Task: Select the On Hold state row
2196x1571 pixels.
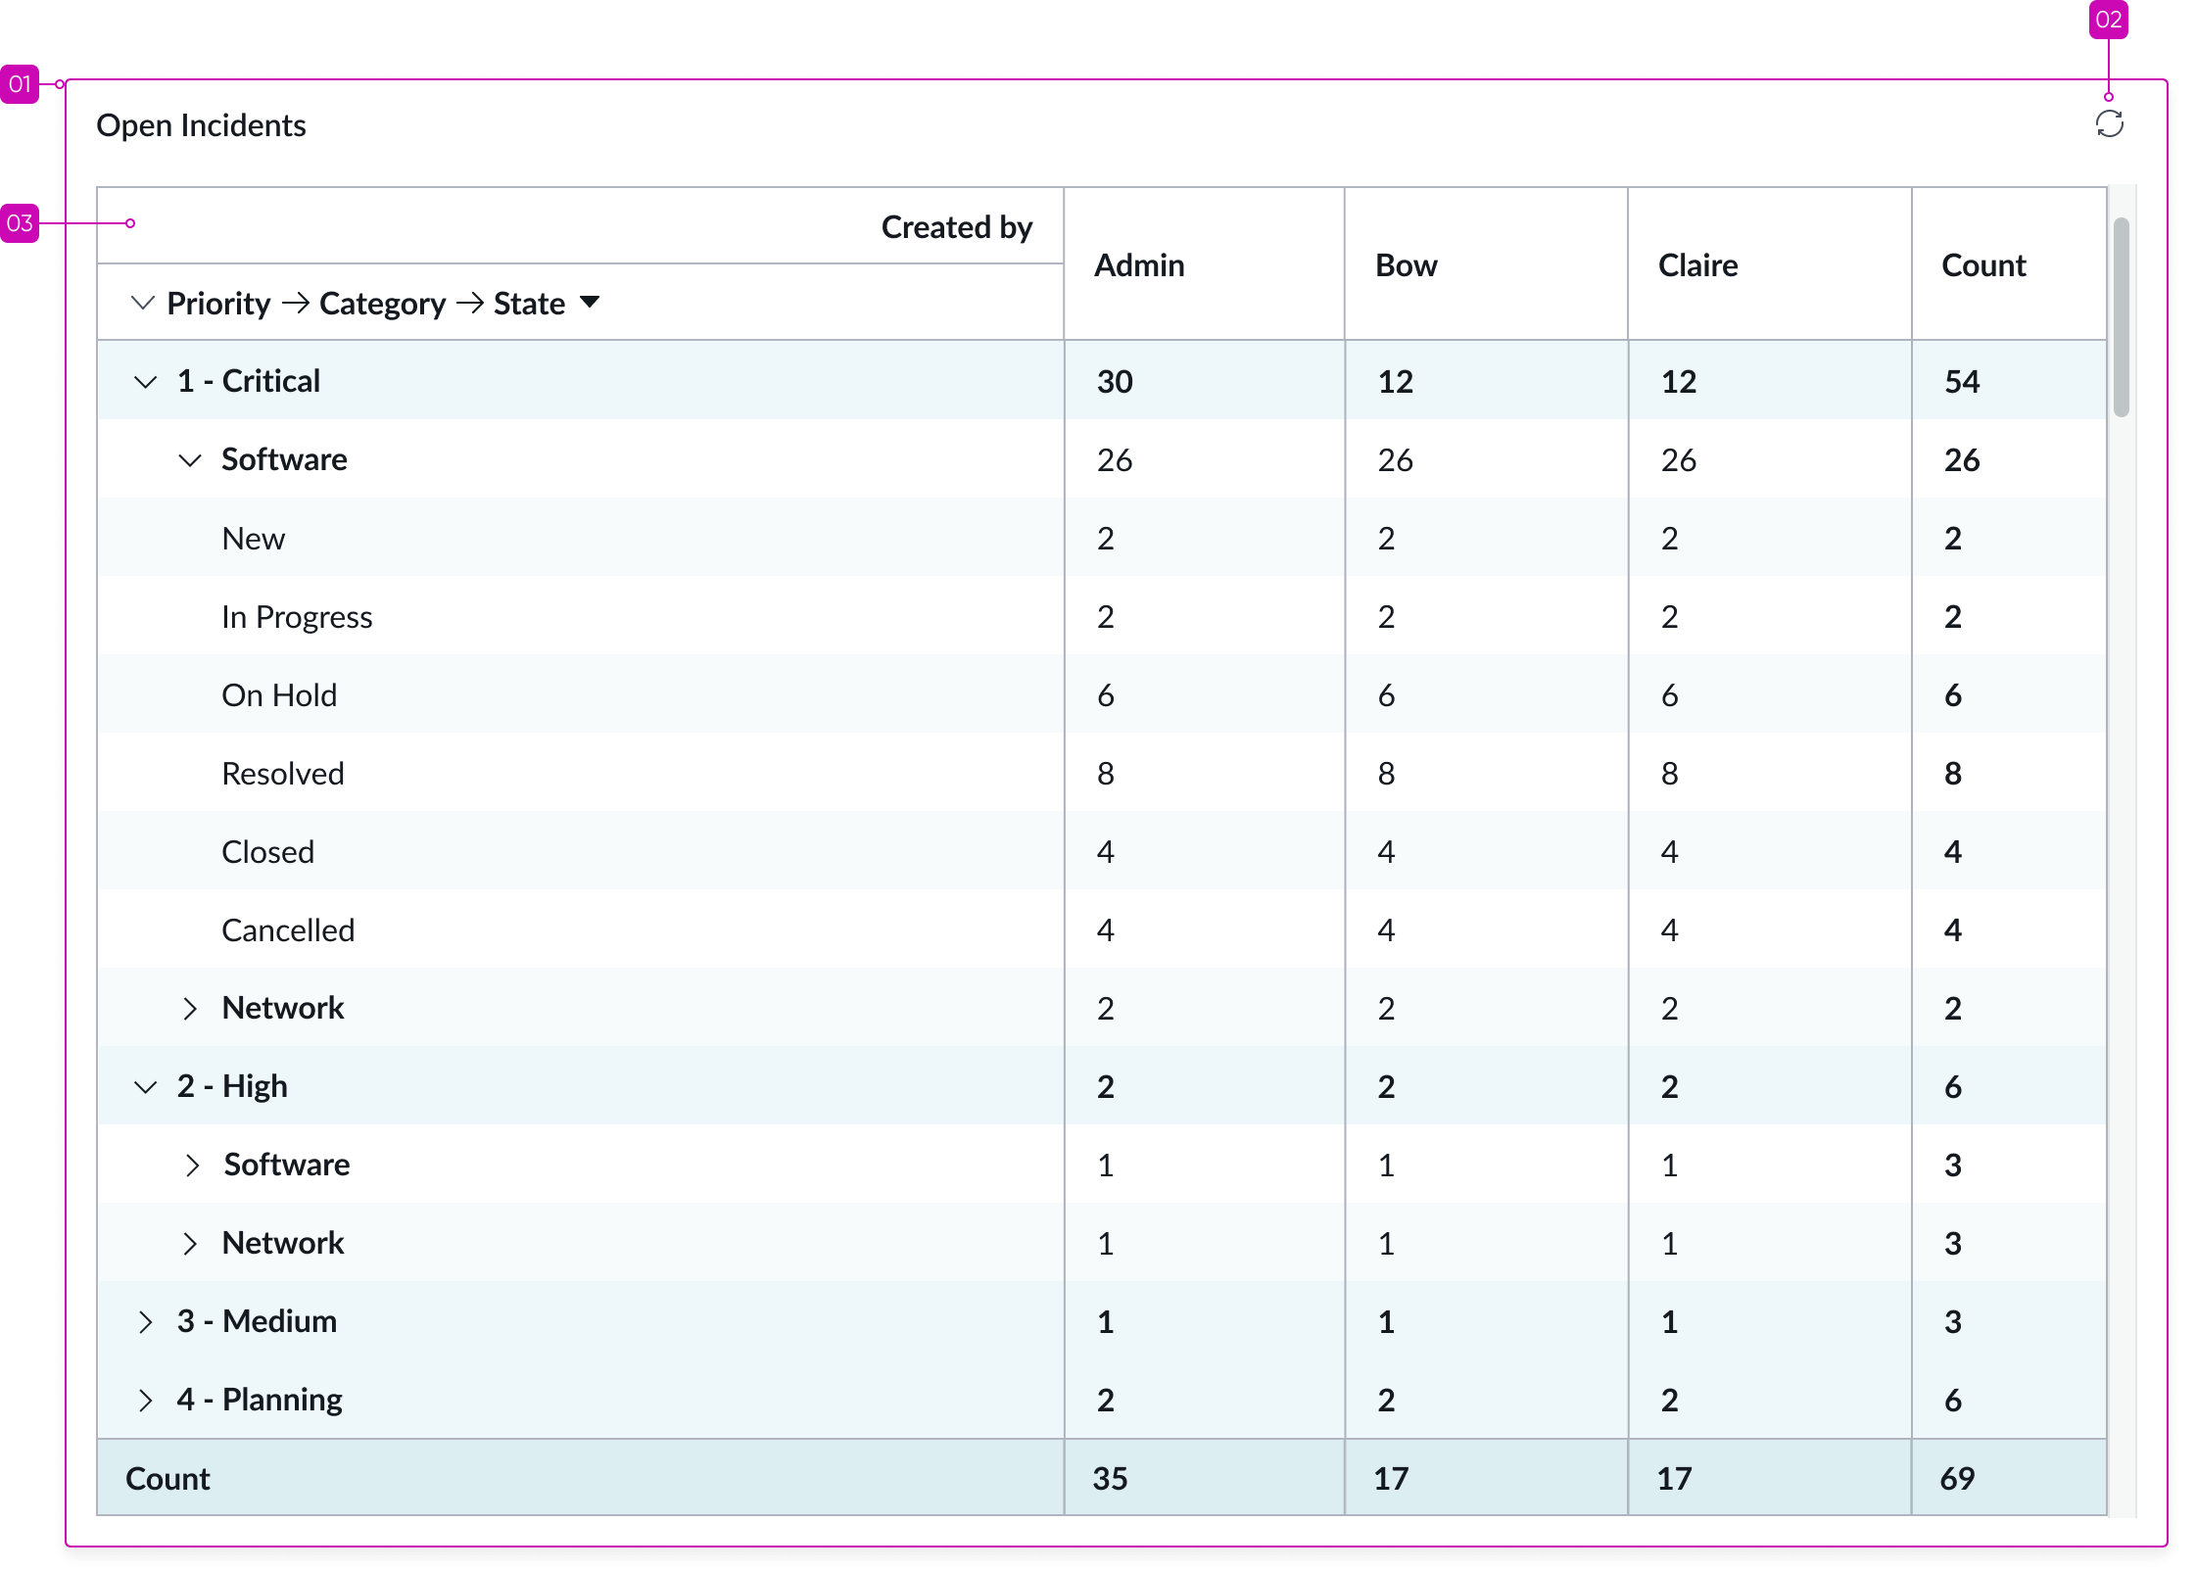Action: 279,694
